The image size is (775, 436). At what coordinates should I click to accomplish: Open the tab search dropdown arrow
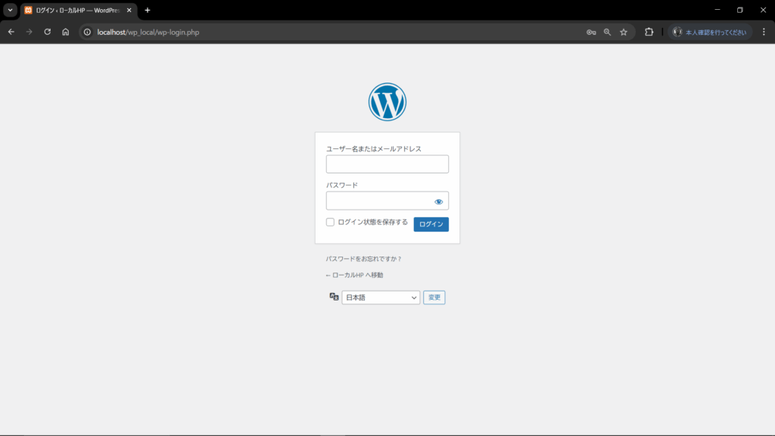pyautogui.click(x=10, y=10)
